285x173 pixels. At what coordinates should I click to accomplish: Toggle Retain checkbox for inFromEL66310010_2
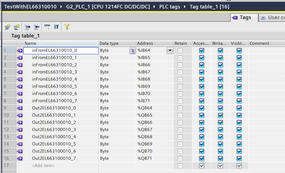point(180,65)
